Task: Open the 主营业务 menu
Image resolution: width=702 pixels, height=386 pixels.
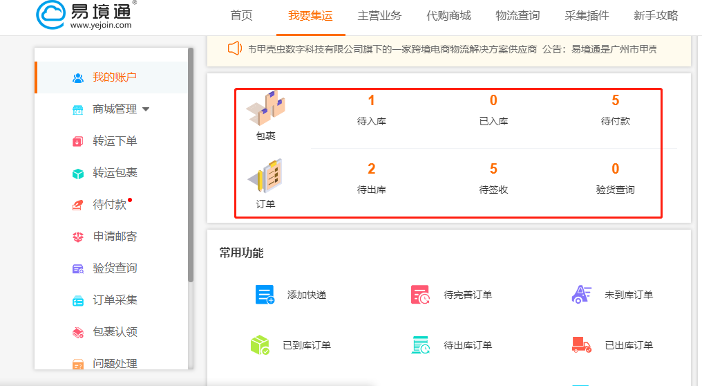Action: click(x=379, y=16)
